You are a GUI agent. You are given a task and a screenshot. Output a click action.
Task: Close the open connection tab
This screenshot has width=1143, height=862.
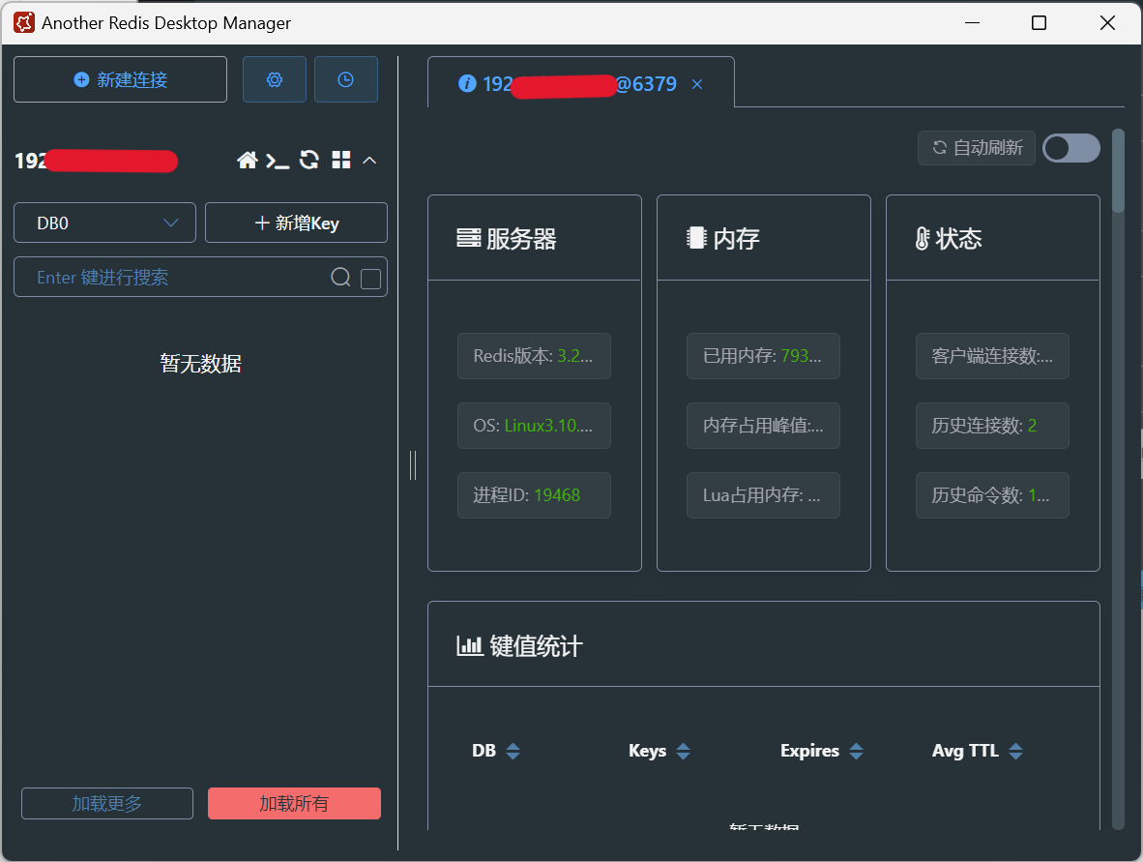696,84
